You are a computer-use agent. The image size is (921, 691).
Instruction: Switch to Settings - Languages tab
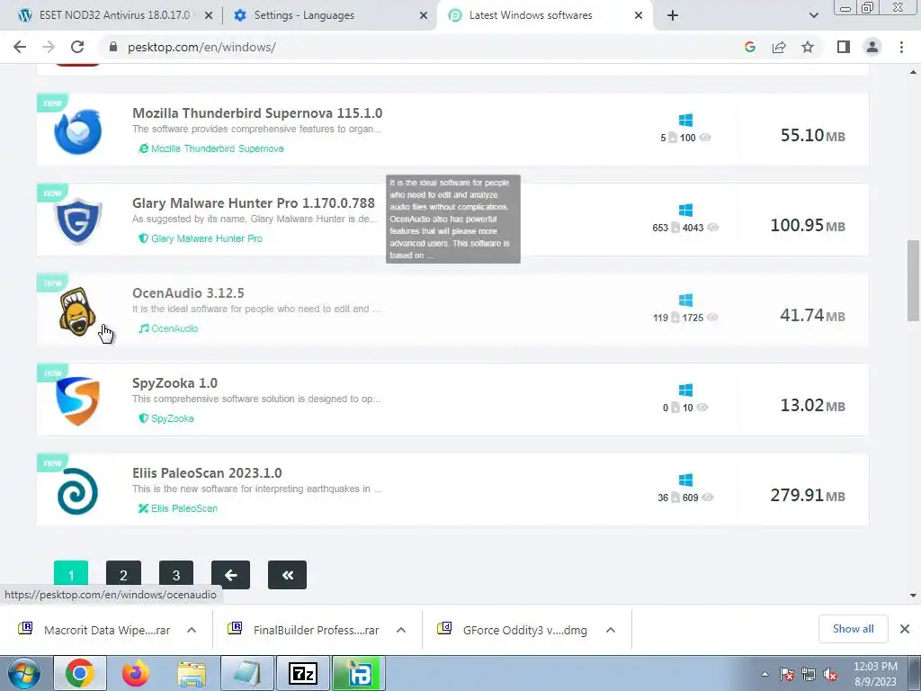click(x=329, y=16)
